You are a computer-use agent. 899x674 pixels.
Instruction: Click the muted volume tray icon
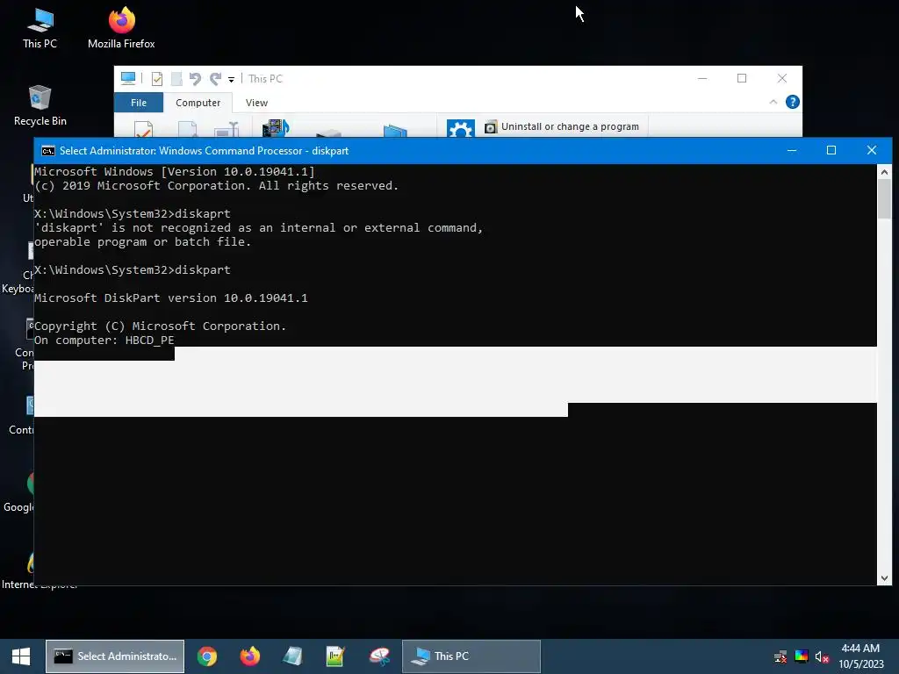(822, 656)
